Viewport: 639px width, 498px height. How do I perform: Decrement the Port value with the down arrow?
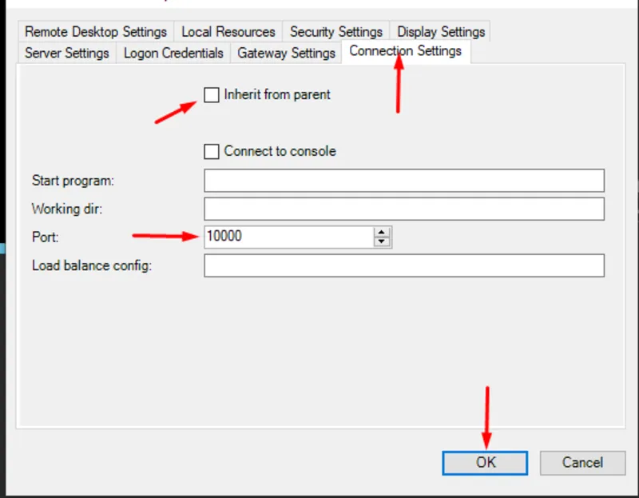pos(382,241)
